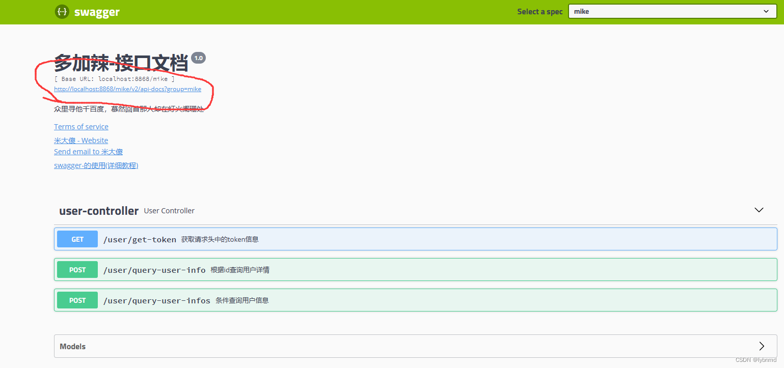Click the Base URL text
The image size is (784, 368).
click(x=114, y=79)
